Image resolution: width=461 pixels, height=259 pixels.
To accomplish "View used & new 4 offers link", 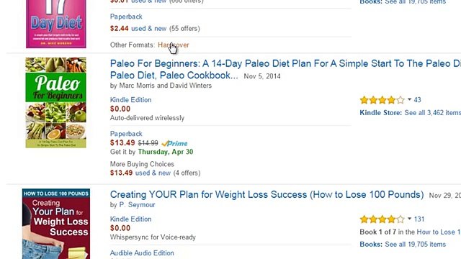I will [153, 173].
